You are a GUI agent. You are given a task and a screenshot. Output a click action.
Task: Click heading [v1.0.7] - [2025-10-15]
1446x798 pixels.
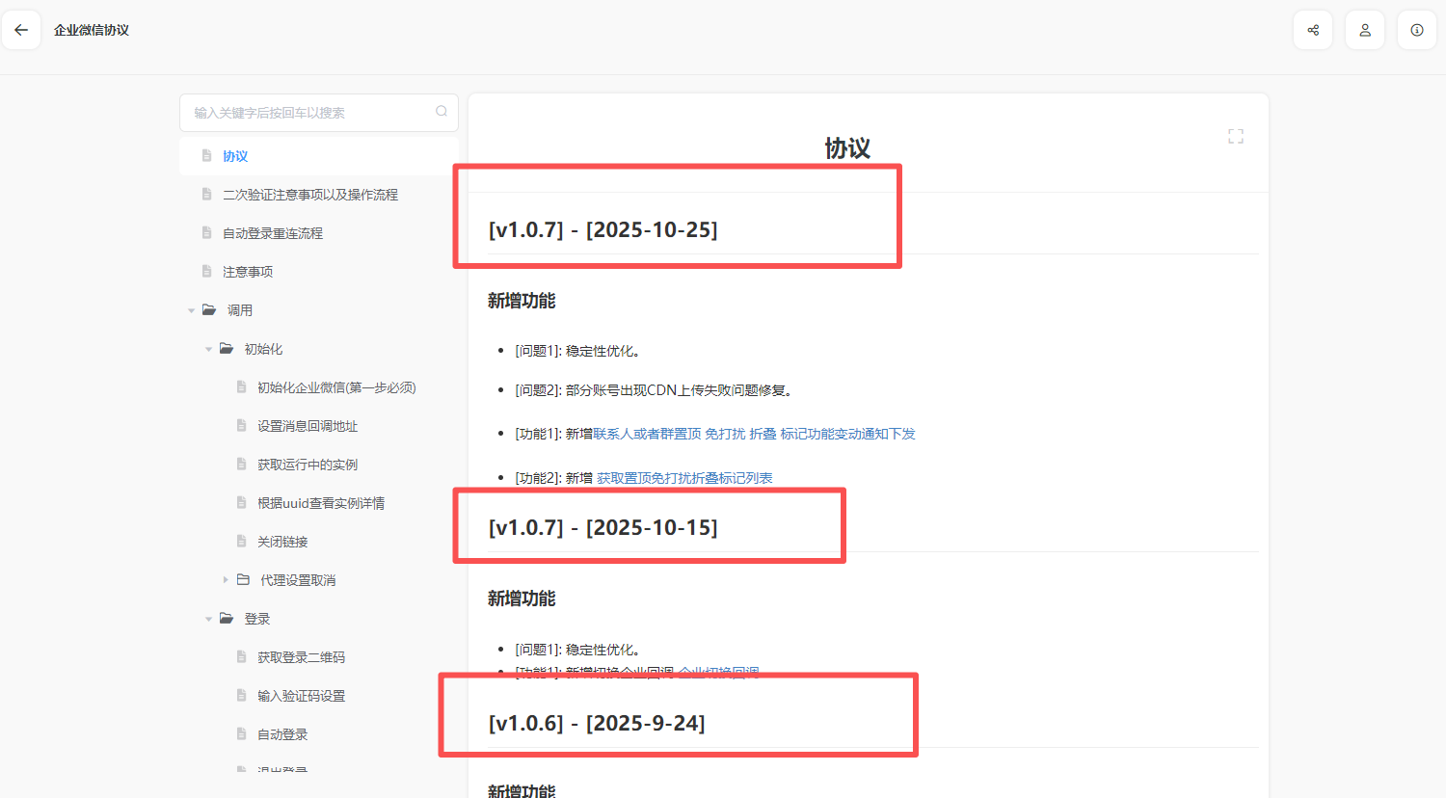(602, 528)
